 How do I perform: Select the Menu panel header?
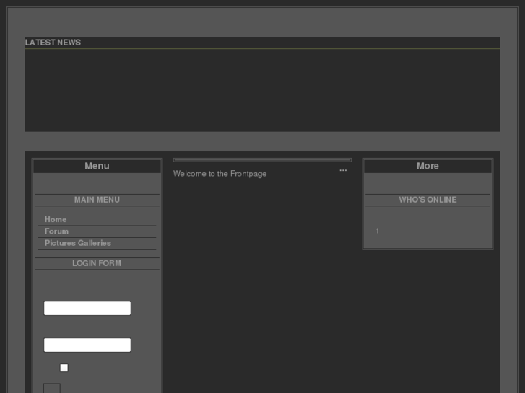[97, 166]
